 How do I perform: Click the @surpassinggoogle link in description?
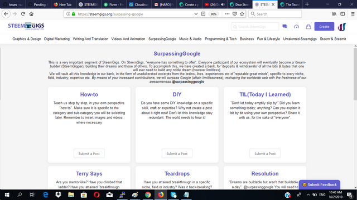click(188, 82)
